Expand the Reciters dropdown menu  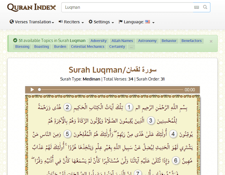point(71,22)
